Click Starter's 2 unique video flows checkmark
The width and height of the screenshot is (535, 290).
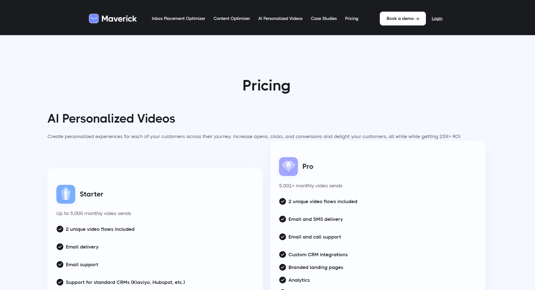60,229
